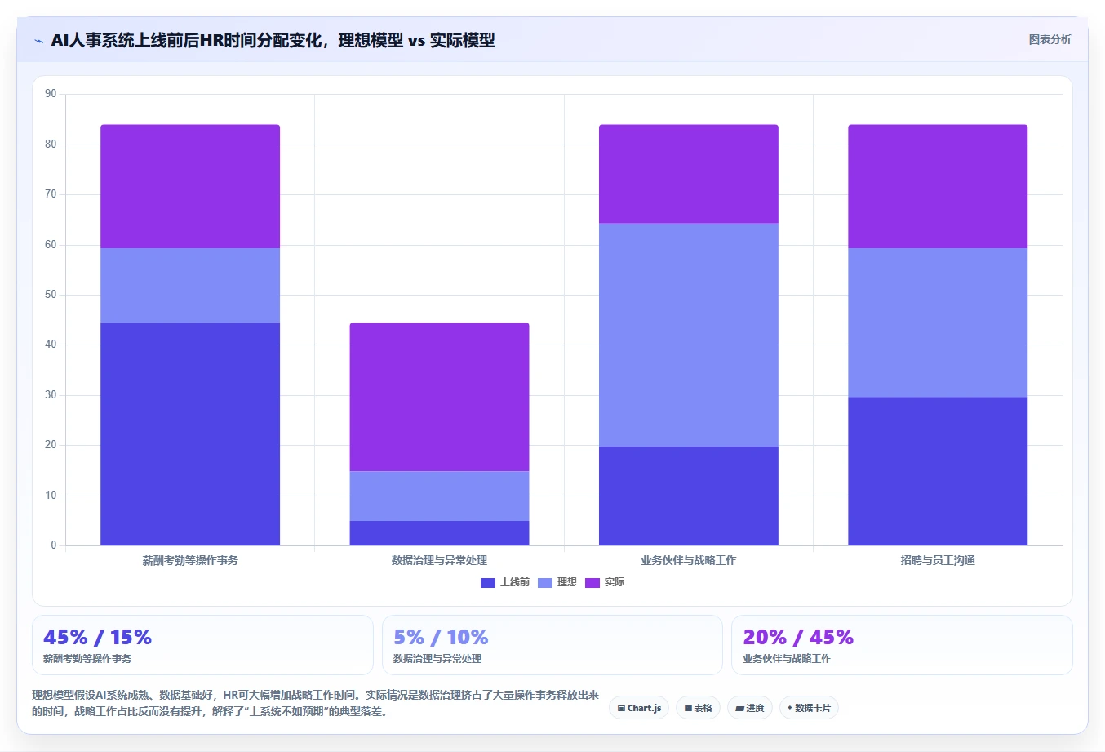Toggle the 理想 legend swatch
The image size is (1105, 752).
tap(545, 582)
